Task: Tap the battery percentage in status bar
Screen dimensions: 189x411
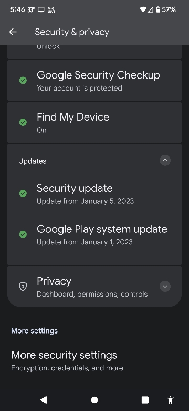Action: 169,10
